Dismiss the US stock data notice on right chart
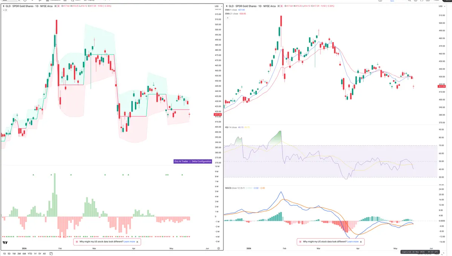Image resolution: width=452 pixels, height=256 pixels. click(x=361, y=242)
